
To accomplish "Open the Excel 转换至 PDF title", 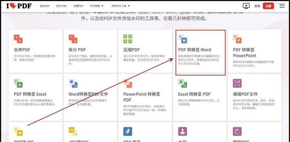I will [195, 94].
